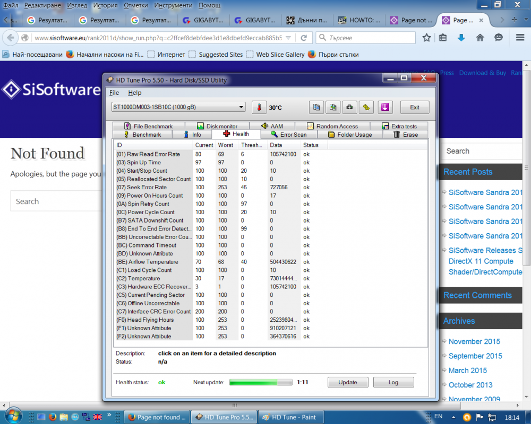Open a new Firefox tab with plus icon
The width and height of the screenshot is (531, 424).
(x=515, y=20)
